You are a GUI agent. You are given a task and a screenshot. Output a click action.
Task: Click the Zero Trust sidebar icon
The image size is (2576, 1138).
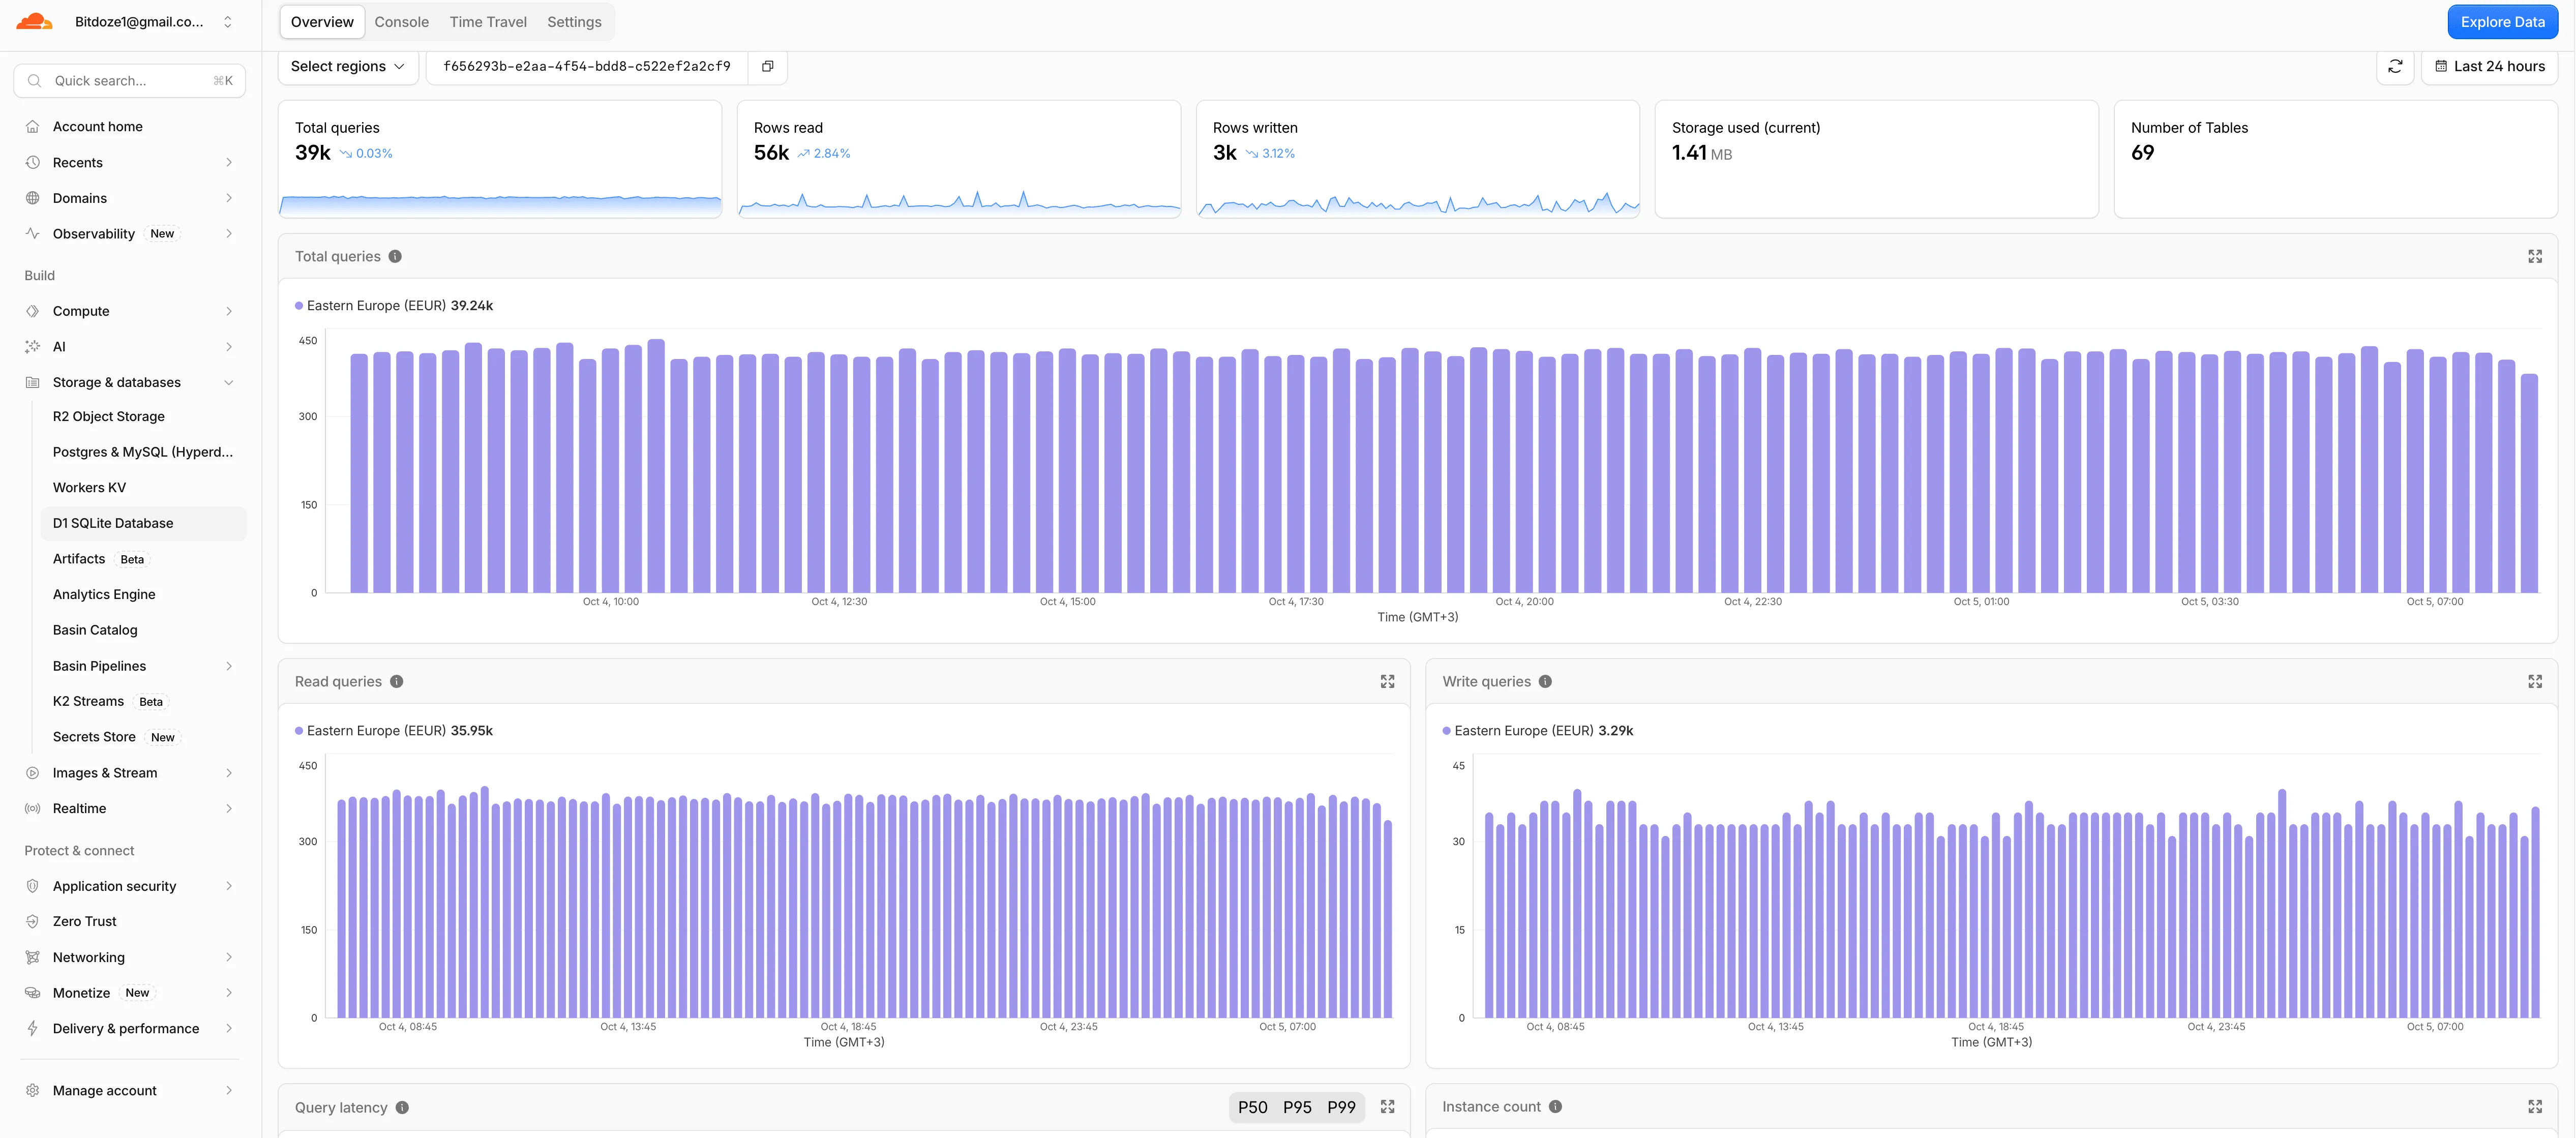coord(32,921)
